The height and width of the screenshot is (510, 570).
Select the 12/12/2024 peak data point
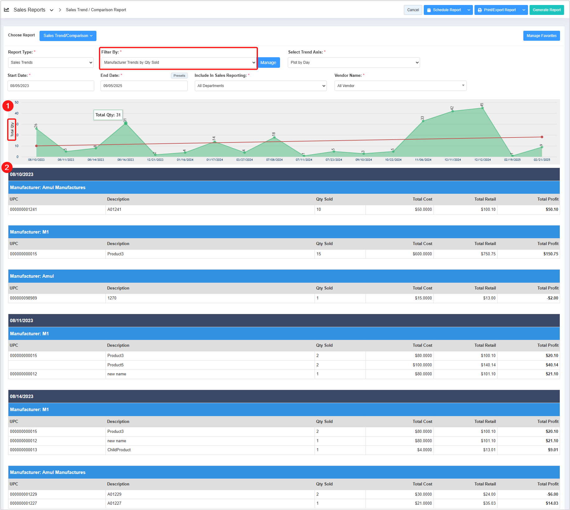tap(482, 108)
